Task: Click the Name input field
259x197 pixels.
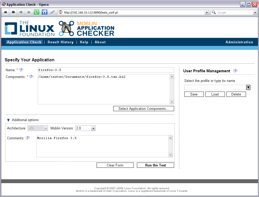Action: coord(106,70)
